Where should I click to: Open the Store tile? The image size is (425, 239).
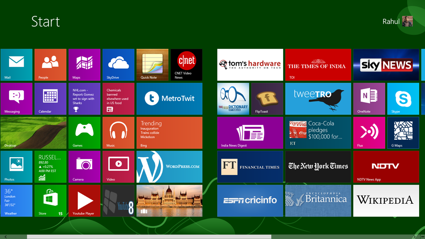coord(50,201)
